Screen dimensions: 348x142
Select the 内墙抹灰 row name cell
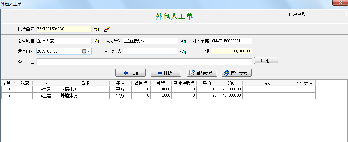click(85, 89)
